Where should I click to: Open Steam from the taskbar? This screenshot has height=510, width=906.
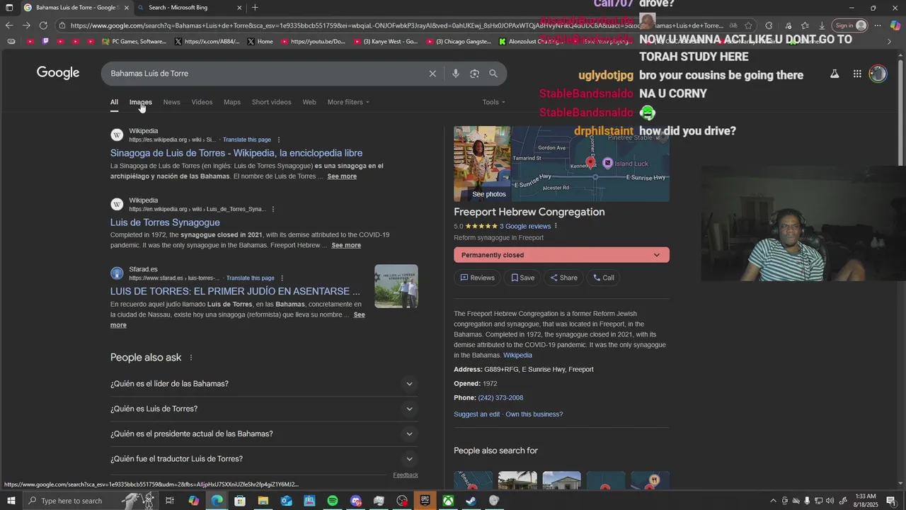coord(471,501)
